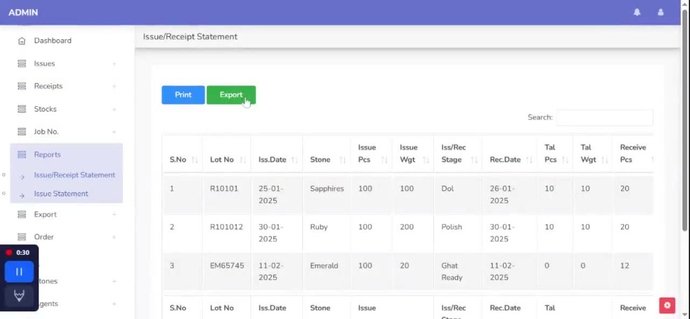This screenshot has width=690, height=319.
Task: Expand the Stocks menu plus sign
Action: coord(114,110)
